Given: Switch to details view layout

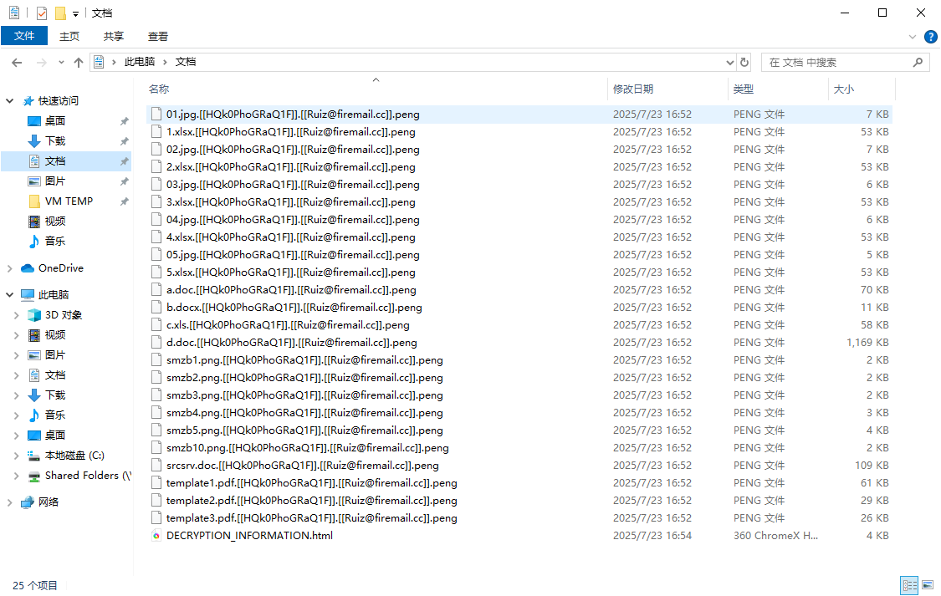Looking at the screenshot, I should coord(909,586).
